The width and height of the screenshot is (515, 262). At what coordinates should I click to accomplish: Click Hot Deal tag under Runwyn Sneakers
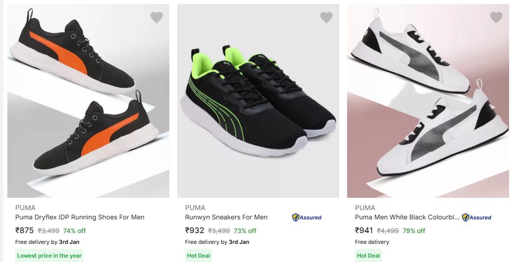coord(198,256)
